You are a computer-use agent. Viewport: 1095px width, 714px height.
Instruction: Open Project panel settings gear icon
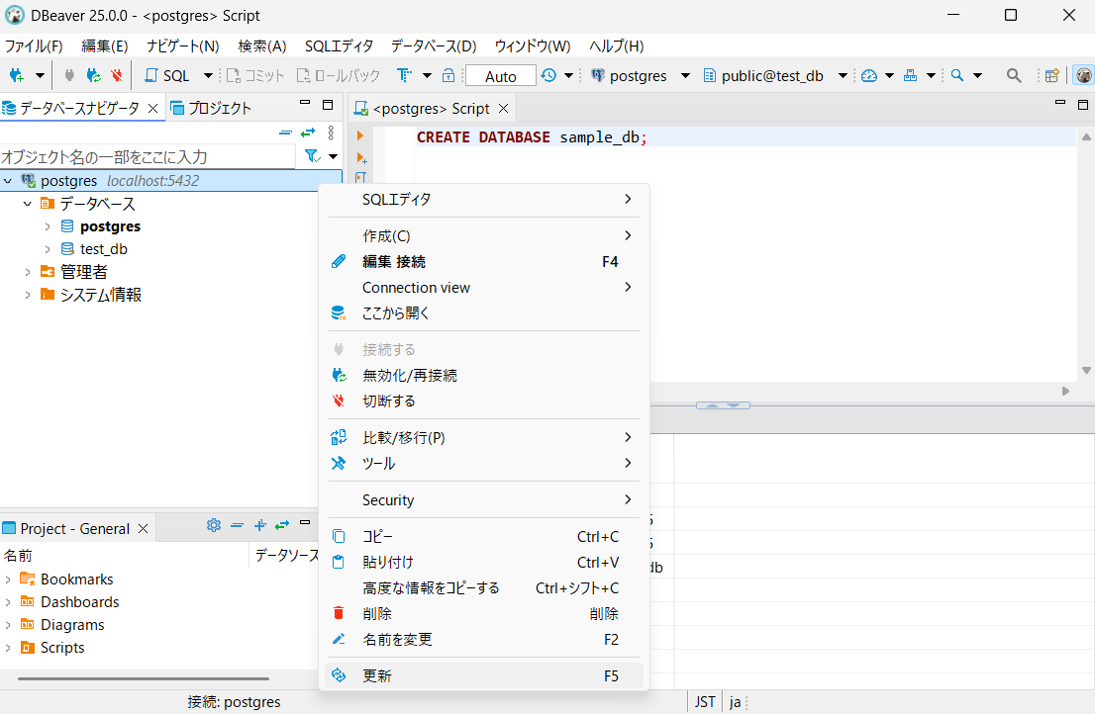click(213, 526)
